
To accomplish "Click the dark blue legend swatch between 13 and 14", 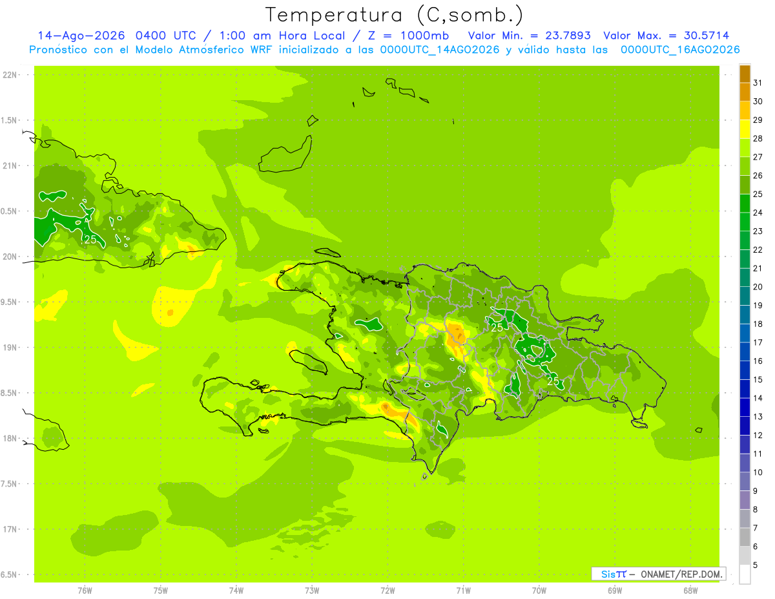I will [745, 407].
